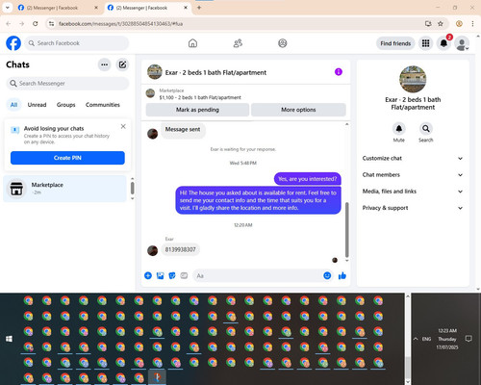Start a new message with compose icon
481x385 pixels.
122,64
